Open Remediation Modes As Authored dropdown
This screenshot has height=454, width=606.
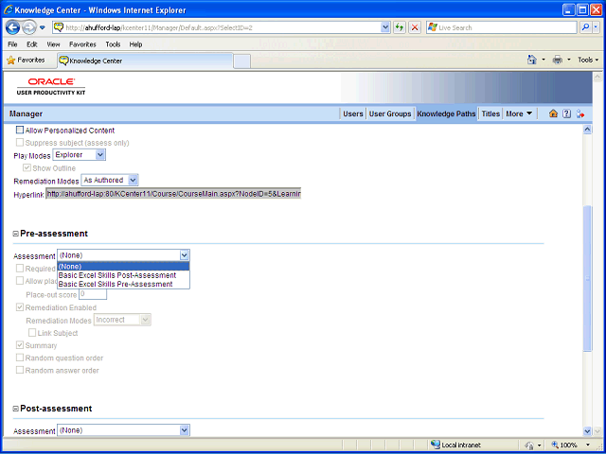110,180
